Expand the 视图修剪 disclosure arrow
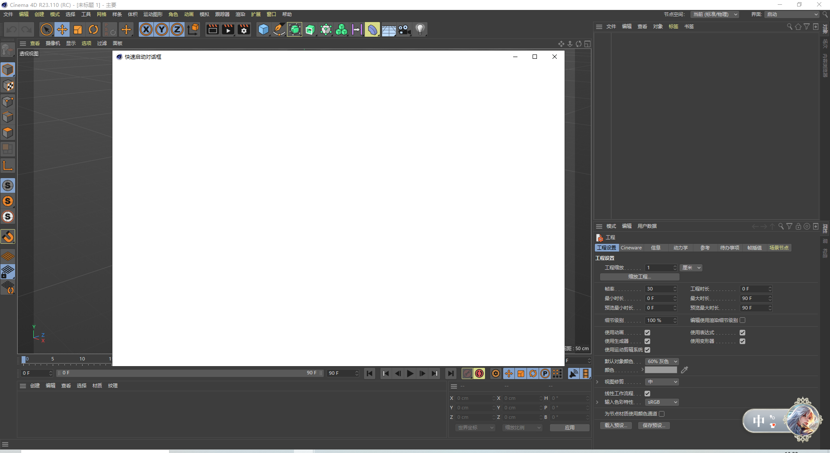The height and width of the screenshot is (453, 830). click(598, 382)
